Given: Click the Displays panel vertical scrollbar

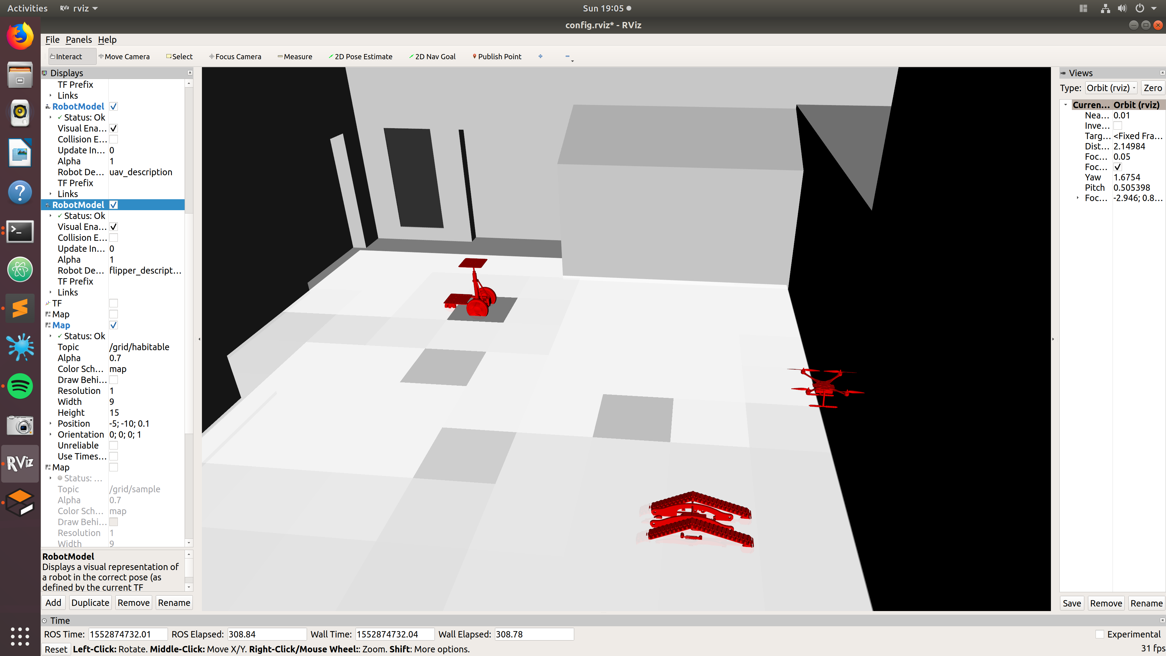Looking at the screenshot, I should [189, 313].
